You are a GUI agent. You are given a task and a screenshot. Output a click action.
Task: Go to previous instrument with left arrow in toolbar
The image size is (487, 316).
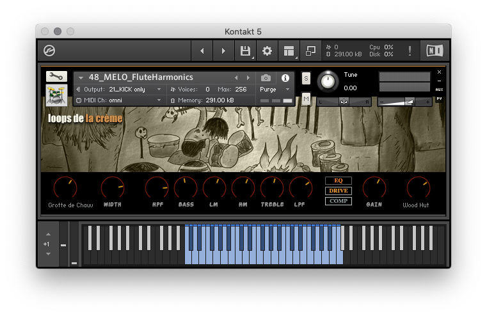click(x=202, y=51)
